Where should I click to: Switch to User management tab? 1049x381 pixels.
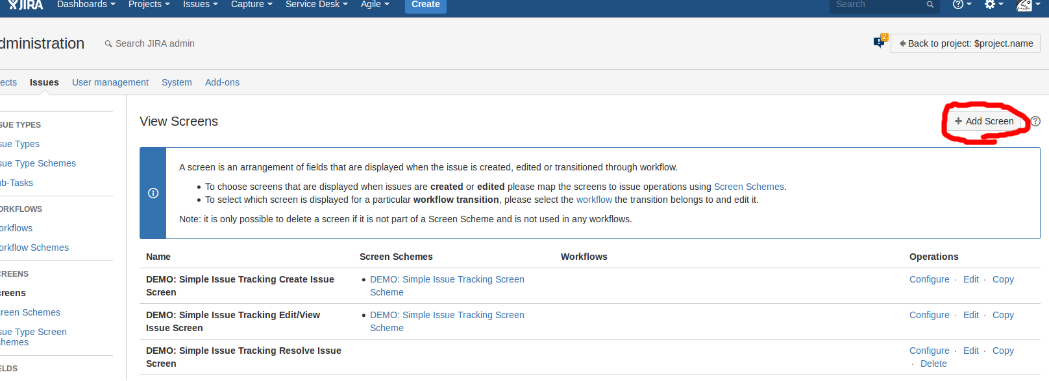pyautogui.click(x=110, y=82)
